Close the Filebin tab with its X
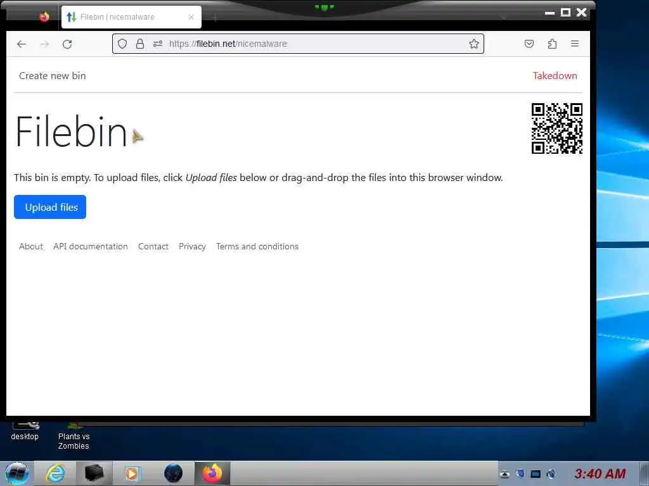649x486 pixels. (x=191, y=17)
